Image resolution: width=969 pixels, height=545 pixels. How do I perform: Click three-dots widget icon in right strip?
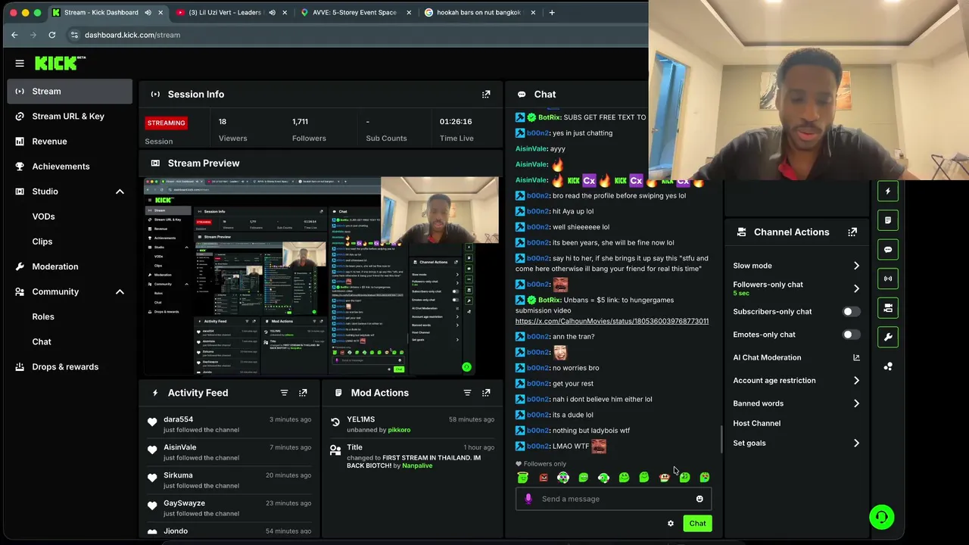click(x=888, y=366)
